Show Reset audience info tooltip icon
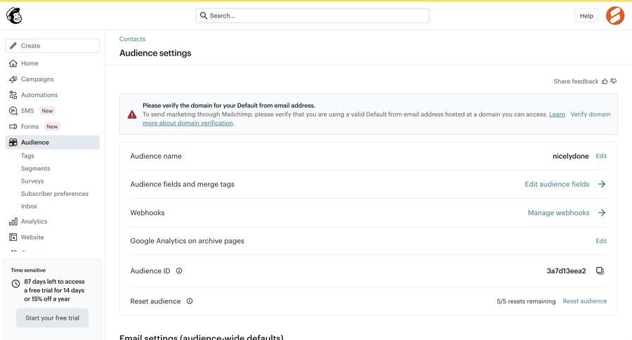 point(190,301)
